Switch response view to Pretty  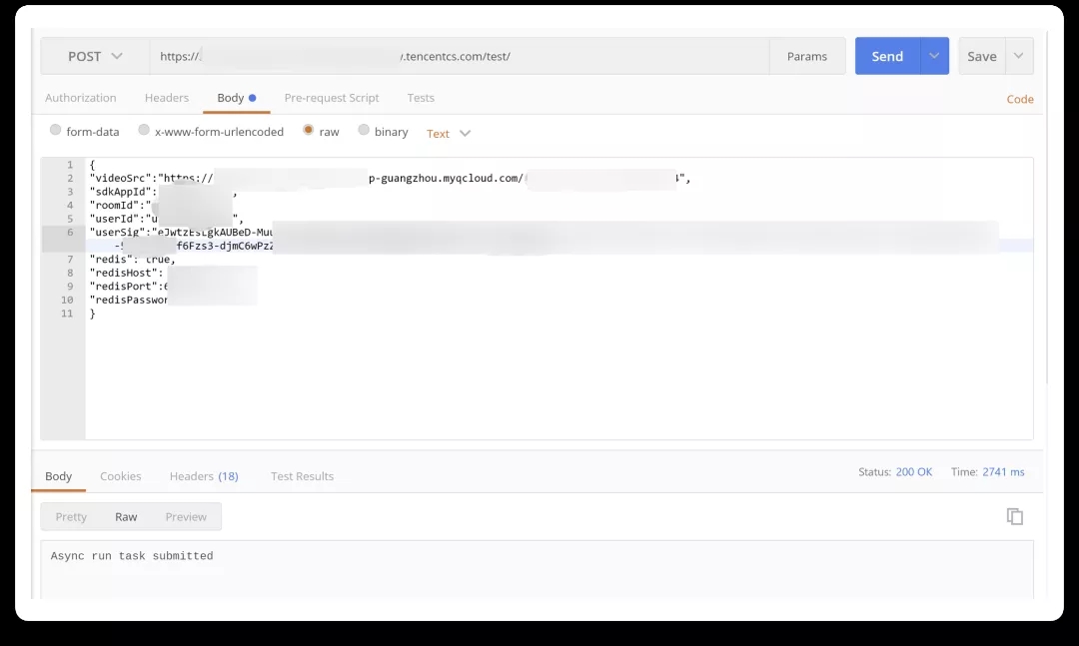[x=71, y=516]
